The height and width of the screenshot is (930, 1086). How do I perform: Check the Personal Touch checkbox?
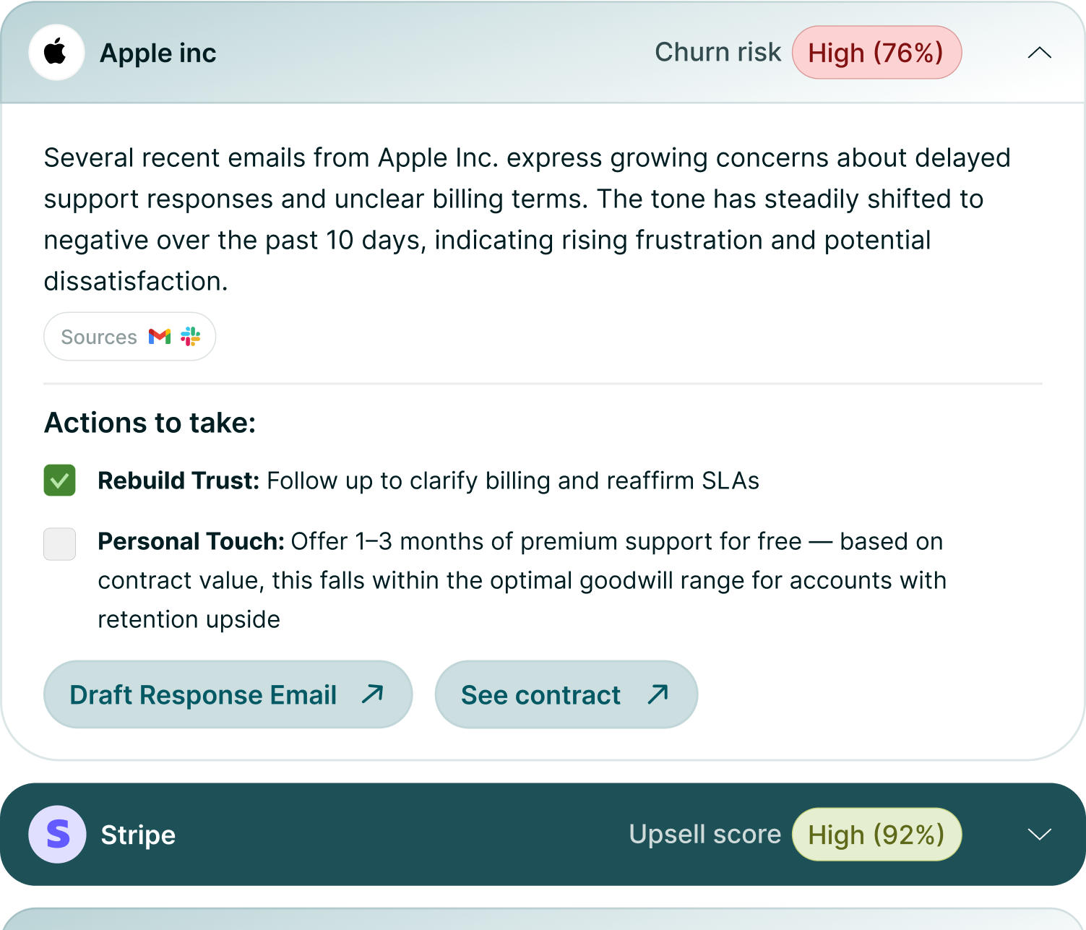[x=60, y=544]
